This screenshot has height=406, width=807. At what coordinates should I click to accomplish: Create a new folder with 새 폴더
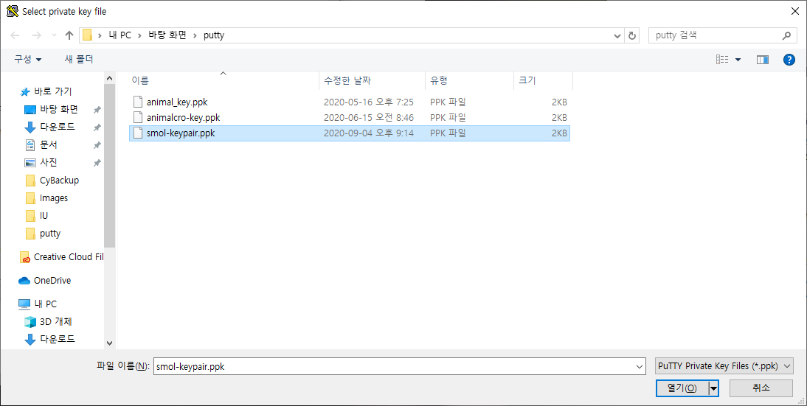click(79, 60)
